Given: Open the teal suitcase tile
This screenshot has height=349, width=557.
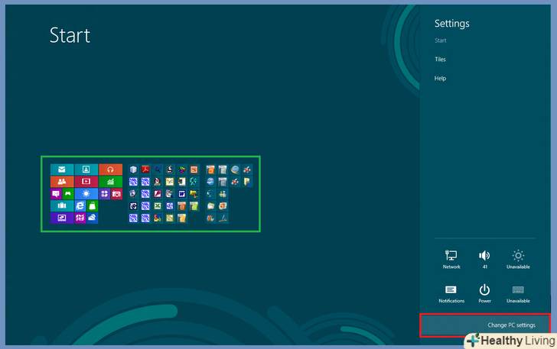Looking at the screenshot, I should coord(62,205).
